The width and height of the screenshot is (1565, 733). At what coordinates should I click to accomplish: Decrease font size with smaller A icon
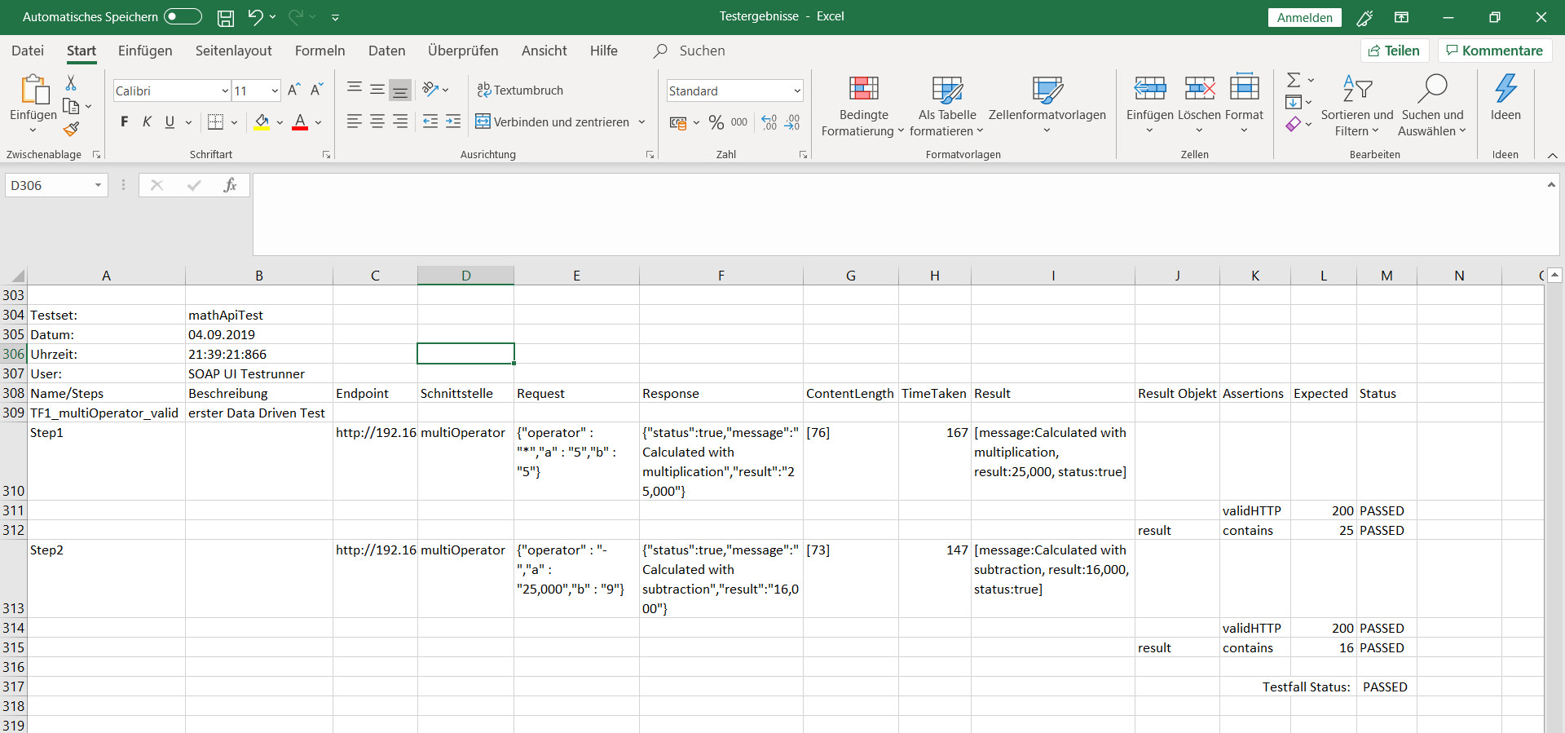(317, 90)
